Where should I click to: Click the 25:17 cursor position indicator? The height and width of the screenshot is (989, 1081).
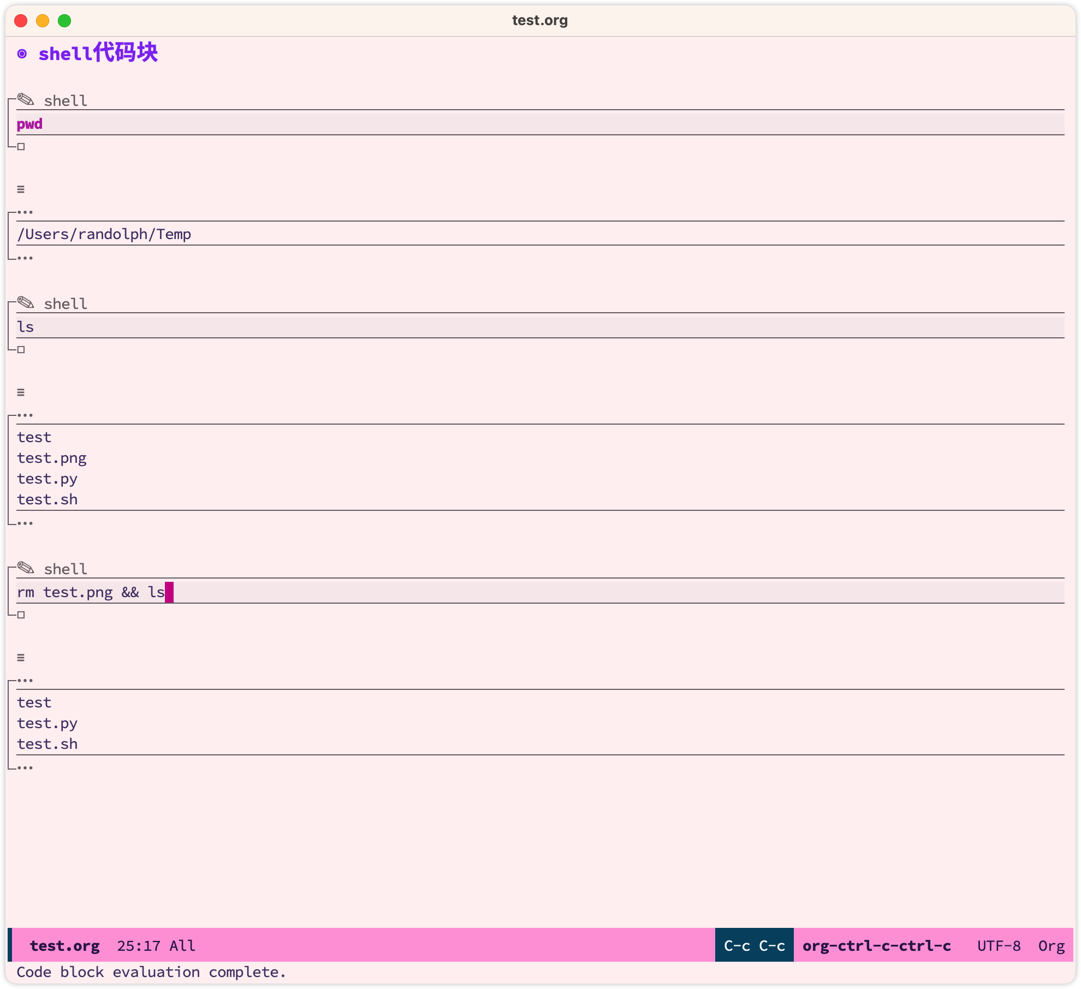(x=139, y=946)
